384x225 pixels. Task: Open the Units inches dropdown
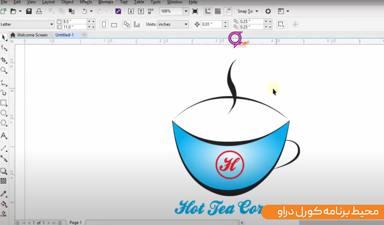coord(186,24)
